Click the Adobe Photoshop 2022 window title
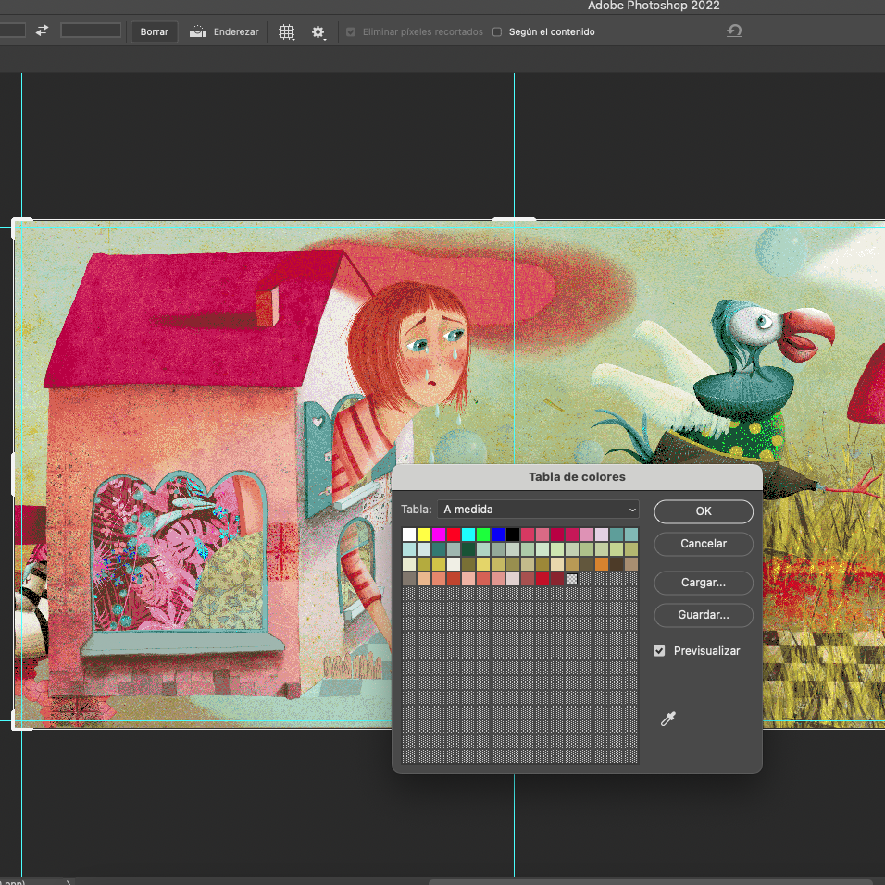 pos(654,6)
